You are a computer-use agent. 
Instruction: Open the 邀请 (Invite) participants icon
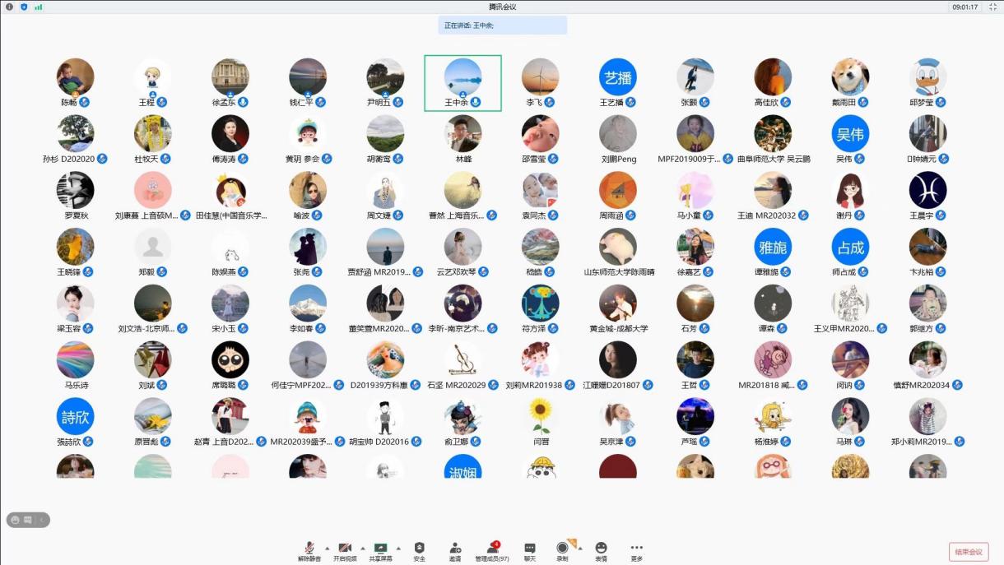(x=455, y=549)
